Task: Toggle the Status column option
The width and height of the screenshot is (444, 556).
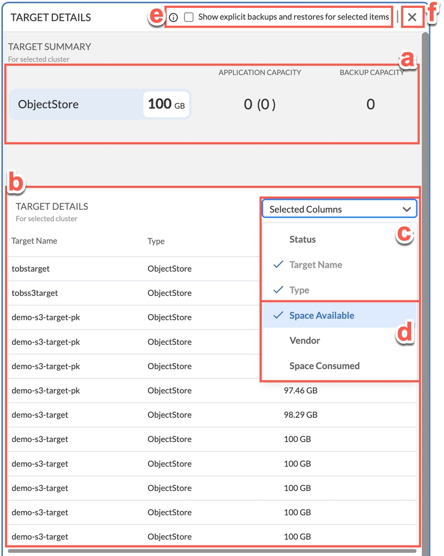Action: [x=302, y=240]
